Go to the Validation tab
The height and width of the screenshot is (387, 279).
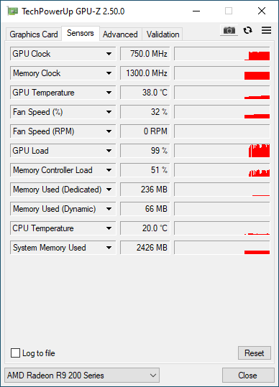(x=163, y=34)
